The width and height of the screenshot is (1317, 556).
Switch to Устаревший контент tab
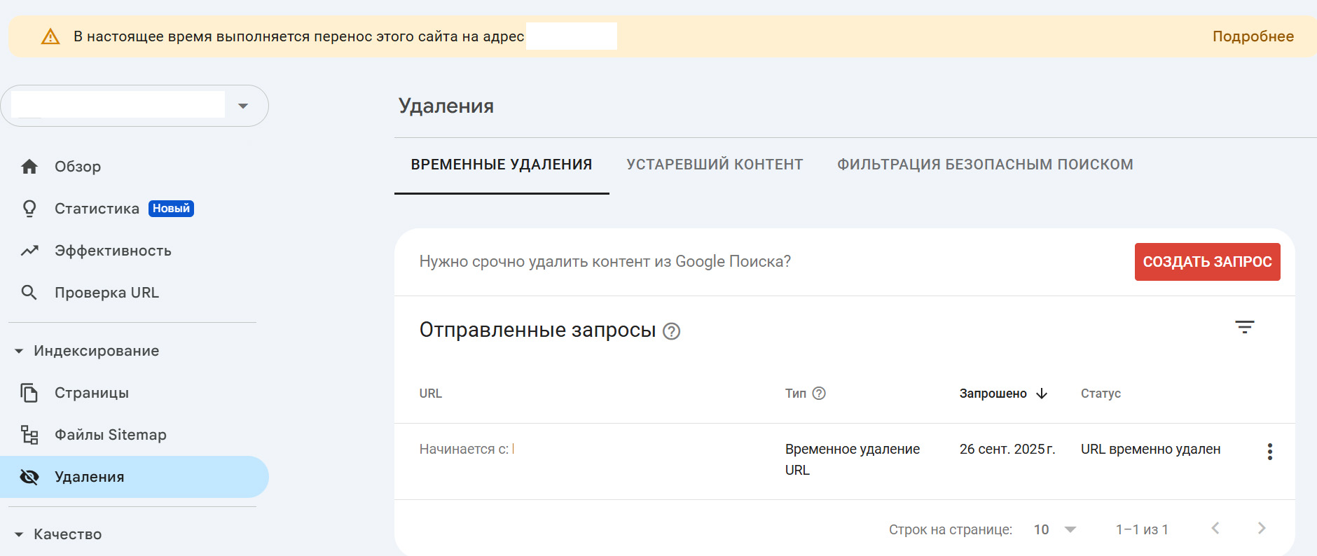714,165
